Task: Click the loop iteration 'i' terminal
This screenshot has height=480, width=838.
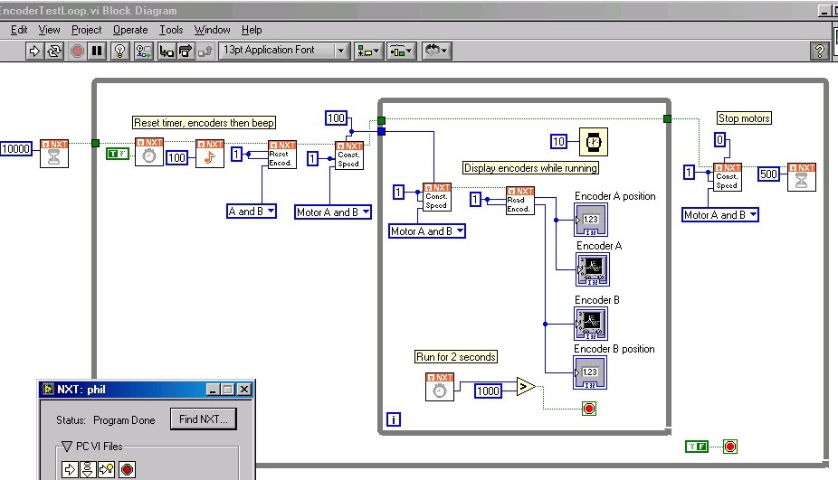Action: pyautogui.click(x=394, y=419)
